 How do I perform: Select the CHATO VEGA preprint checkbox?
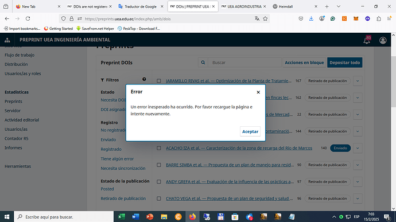[x=158, y=198]
